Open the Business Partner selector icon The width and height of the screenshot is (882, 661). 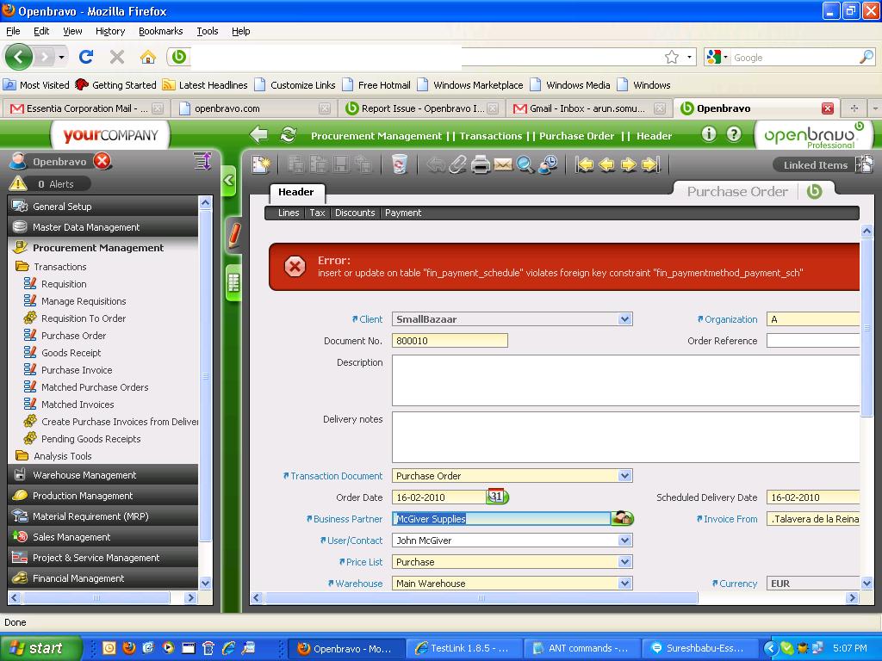point(622,518)
